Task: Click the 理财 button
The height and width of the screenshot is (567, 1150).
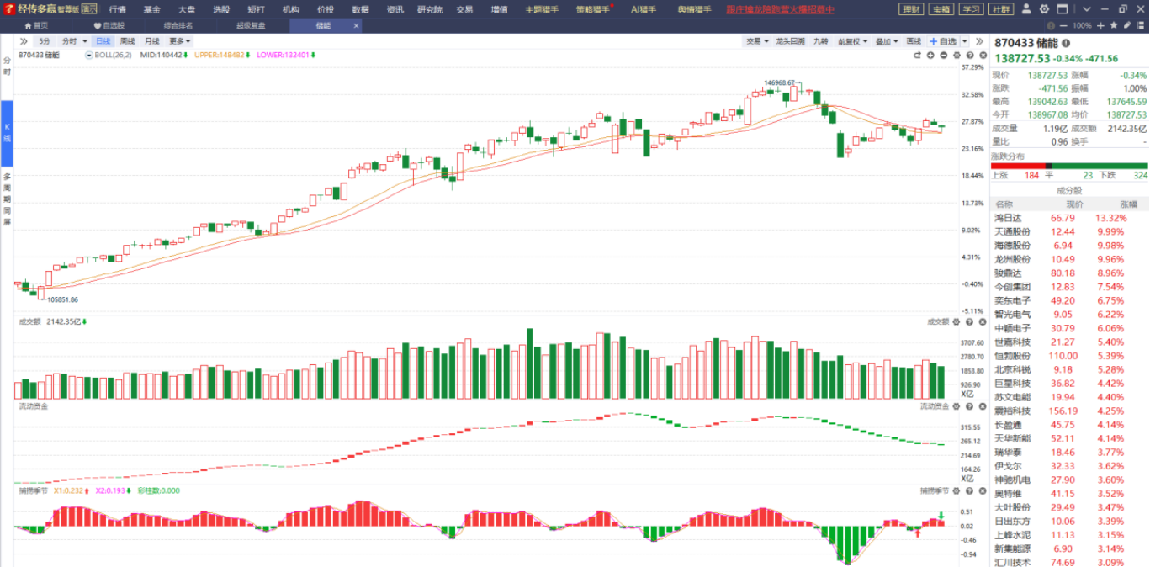Action: click(910, 9)
